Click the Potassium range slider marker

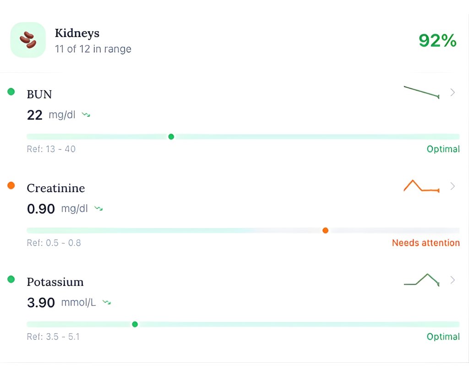point(135,324)
